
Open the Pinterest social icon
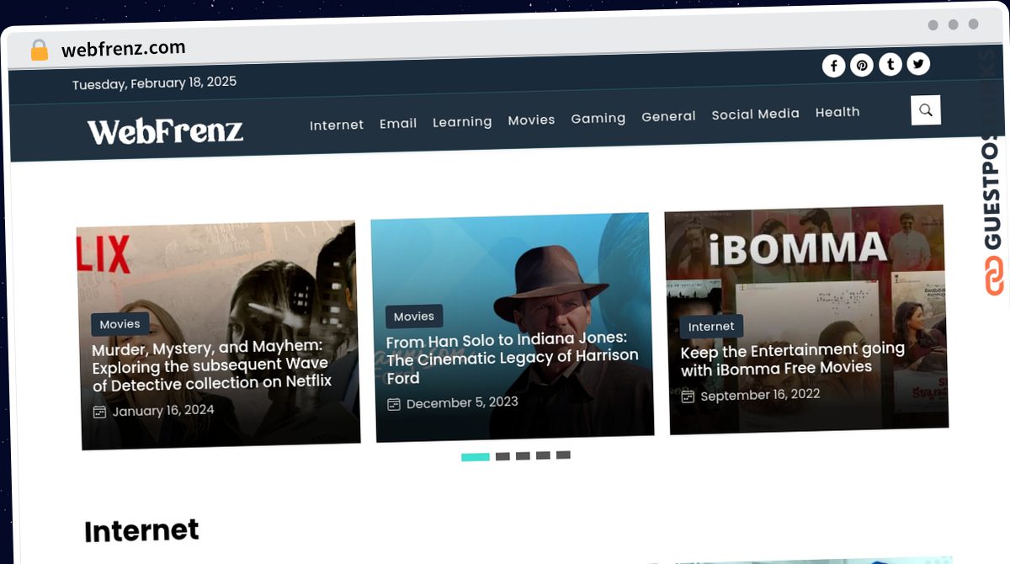click(x=862, y=66)
